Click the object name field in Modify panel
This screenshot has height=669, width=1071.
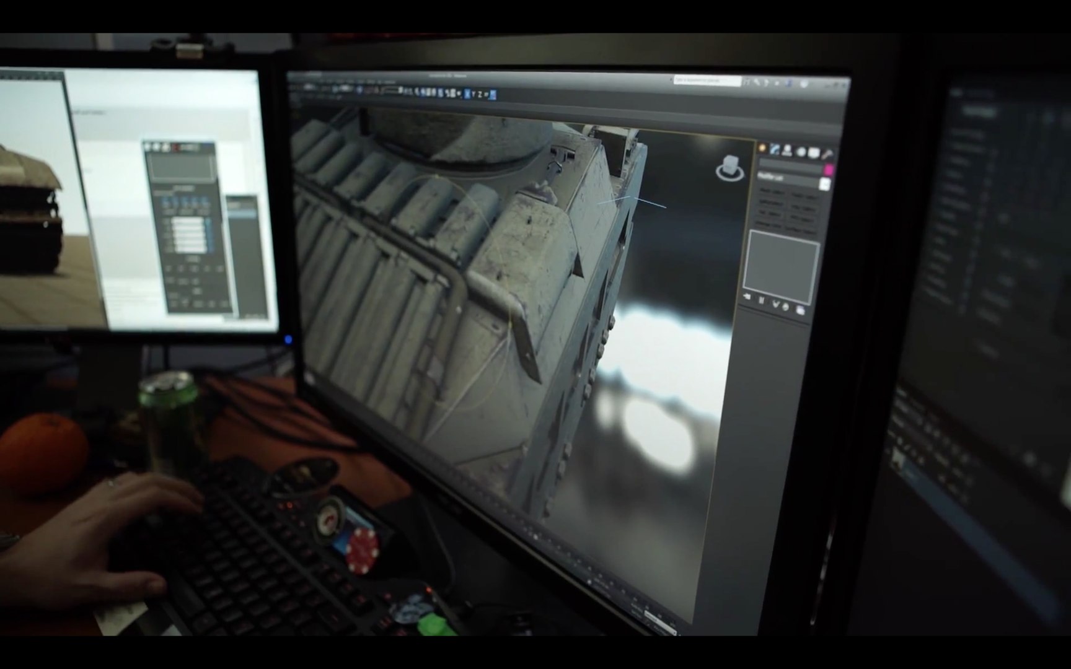pyautogui.click(x=790, y=165)
